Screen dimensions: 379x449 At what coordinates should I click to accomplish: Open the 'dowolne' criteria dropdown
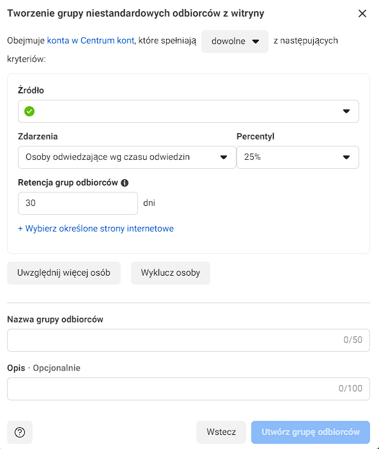[235, 42]
